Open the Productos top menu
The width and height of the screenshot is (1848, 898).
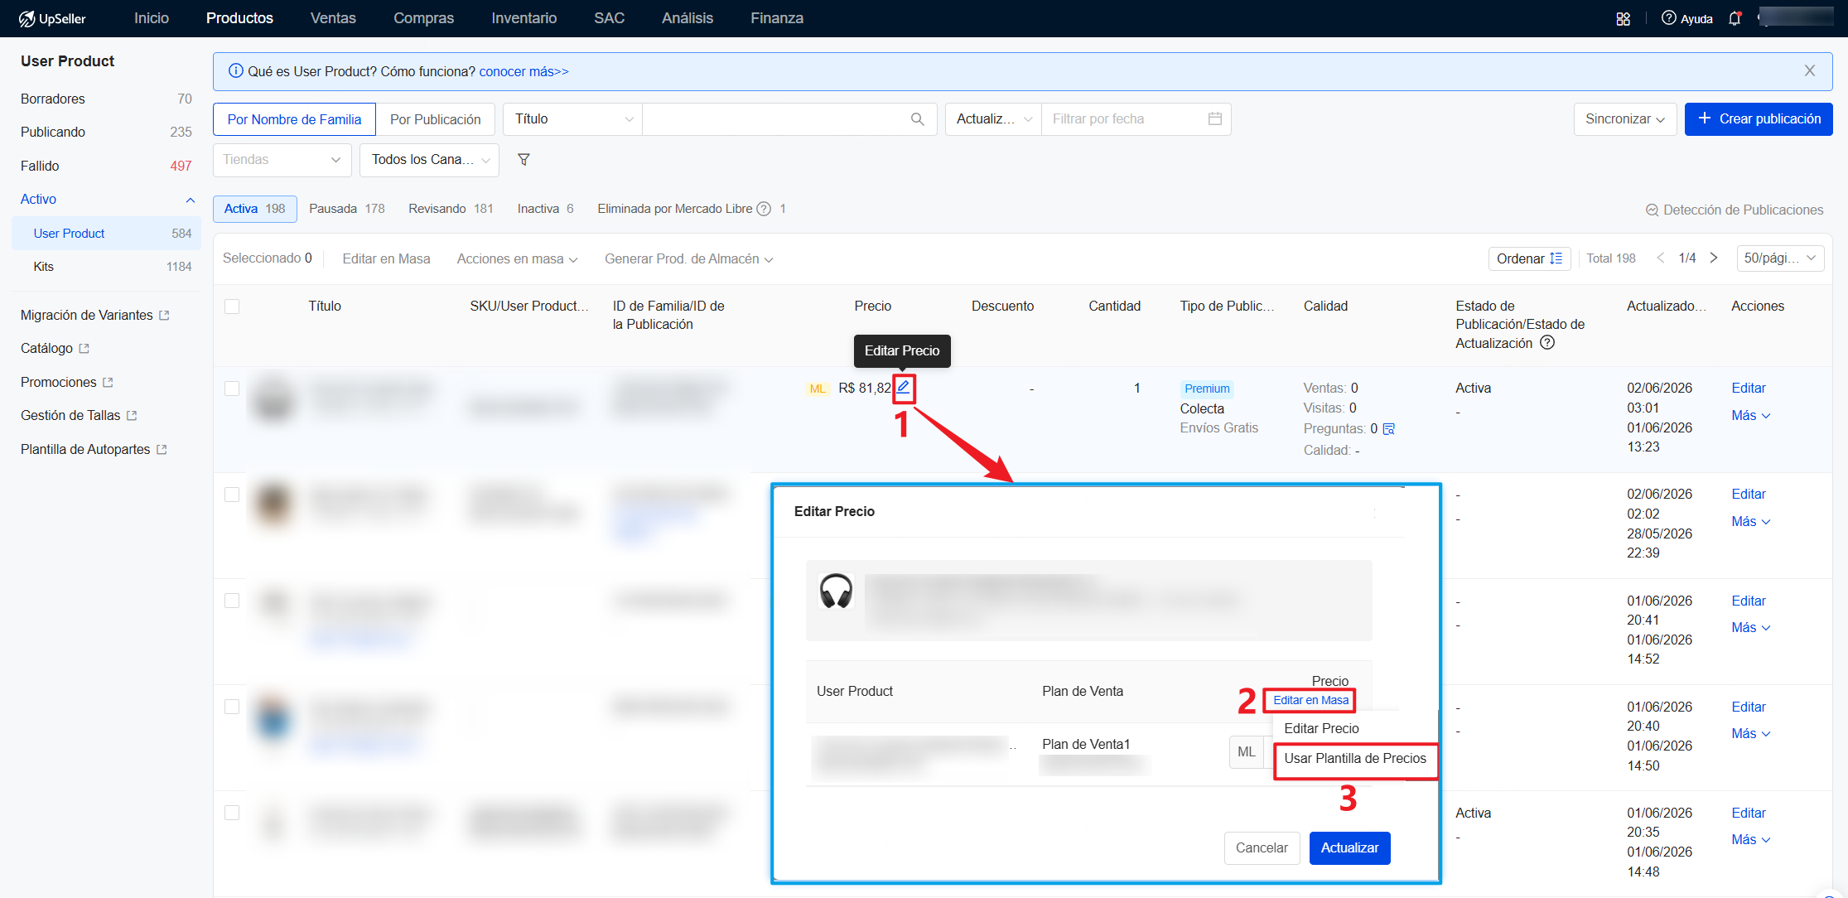[239, 18]
